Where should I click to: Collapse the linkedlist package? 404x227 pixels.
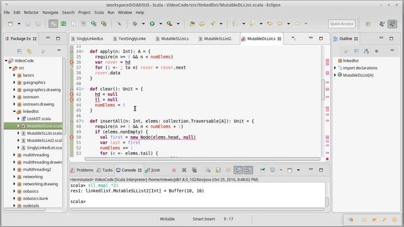(x=15, y=112)
